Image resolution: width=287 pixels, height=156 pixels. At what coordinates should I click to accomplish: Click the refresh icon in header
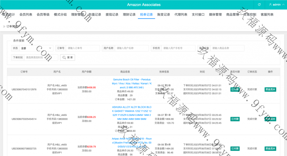pyautogui.click(x=259, y=5)
